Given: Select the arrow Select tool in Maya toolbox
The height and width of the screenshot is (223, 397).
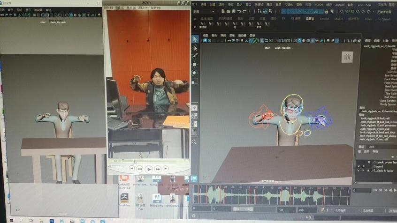Looking at the screenshot, I should pos(195,39).
